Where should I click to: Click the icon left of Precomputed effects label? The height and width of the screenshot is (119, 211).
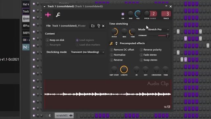pyautogui.click(x=116, y=43)
